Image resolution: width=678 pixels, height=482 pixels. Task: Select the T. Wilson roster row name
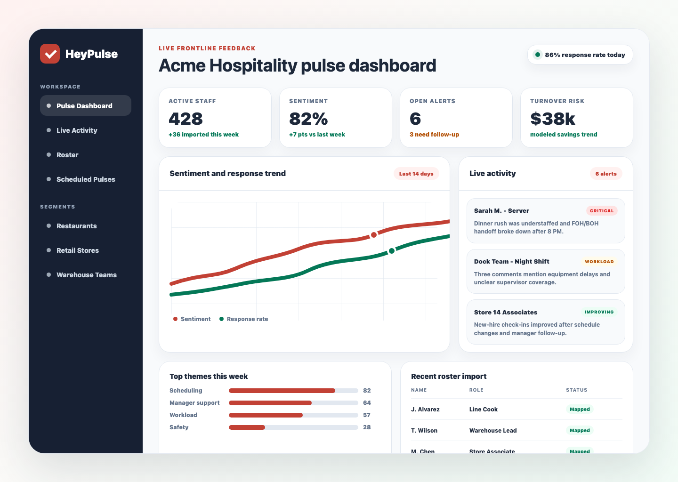424,431
